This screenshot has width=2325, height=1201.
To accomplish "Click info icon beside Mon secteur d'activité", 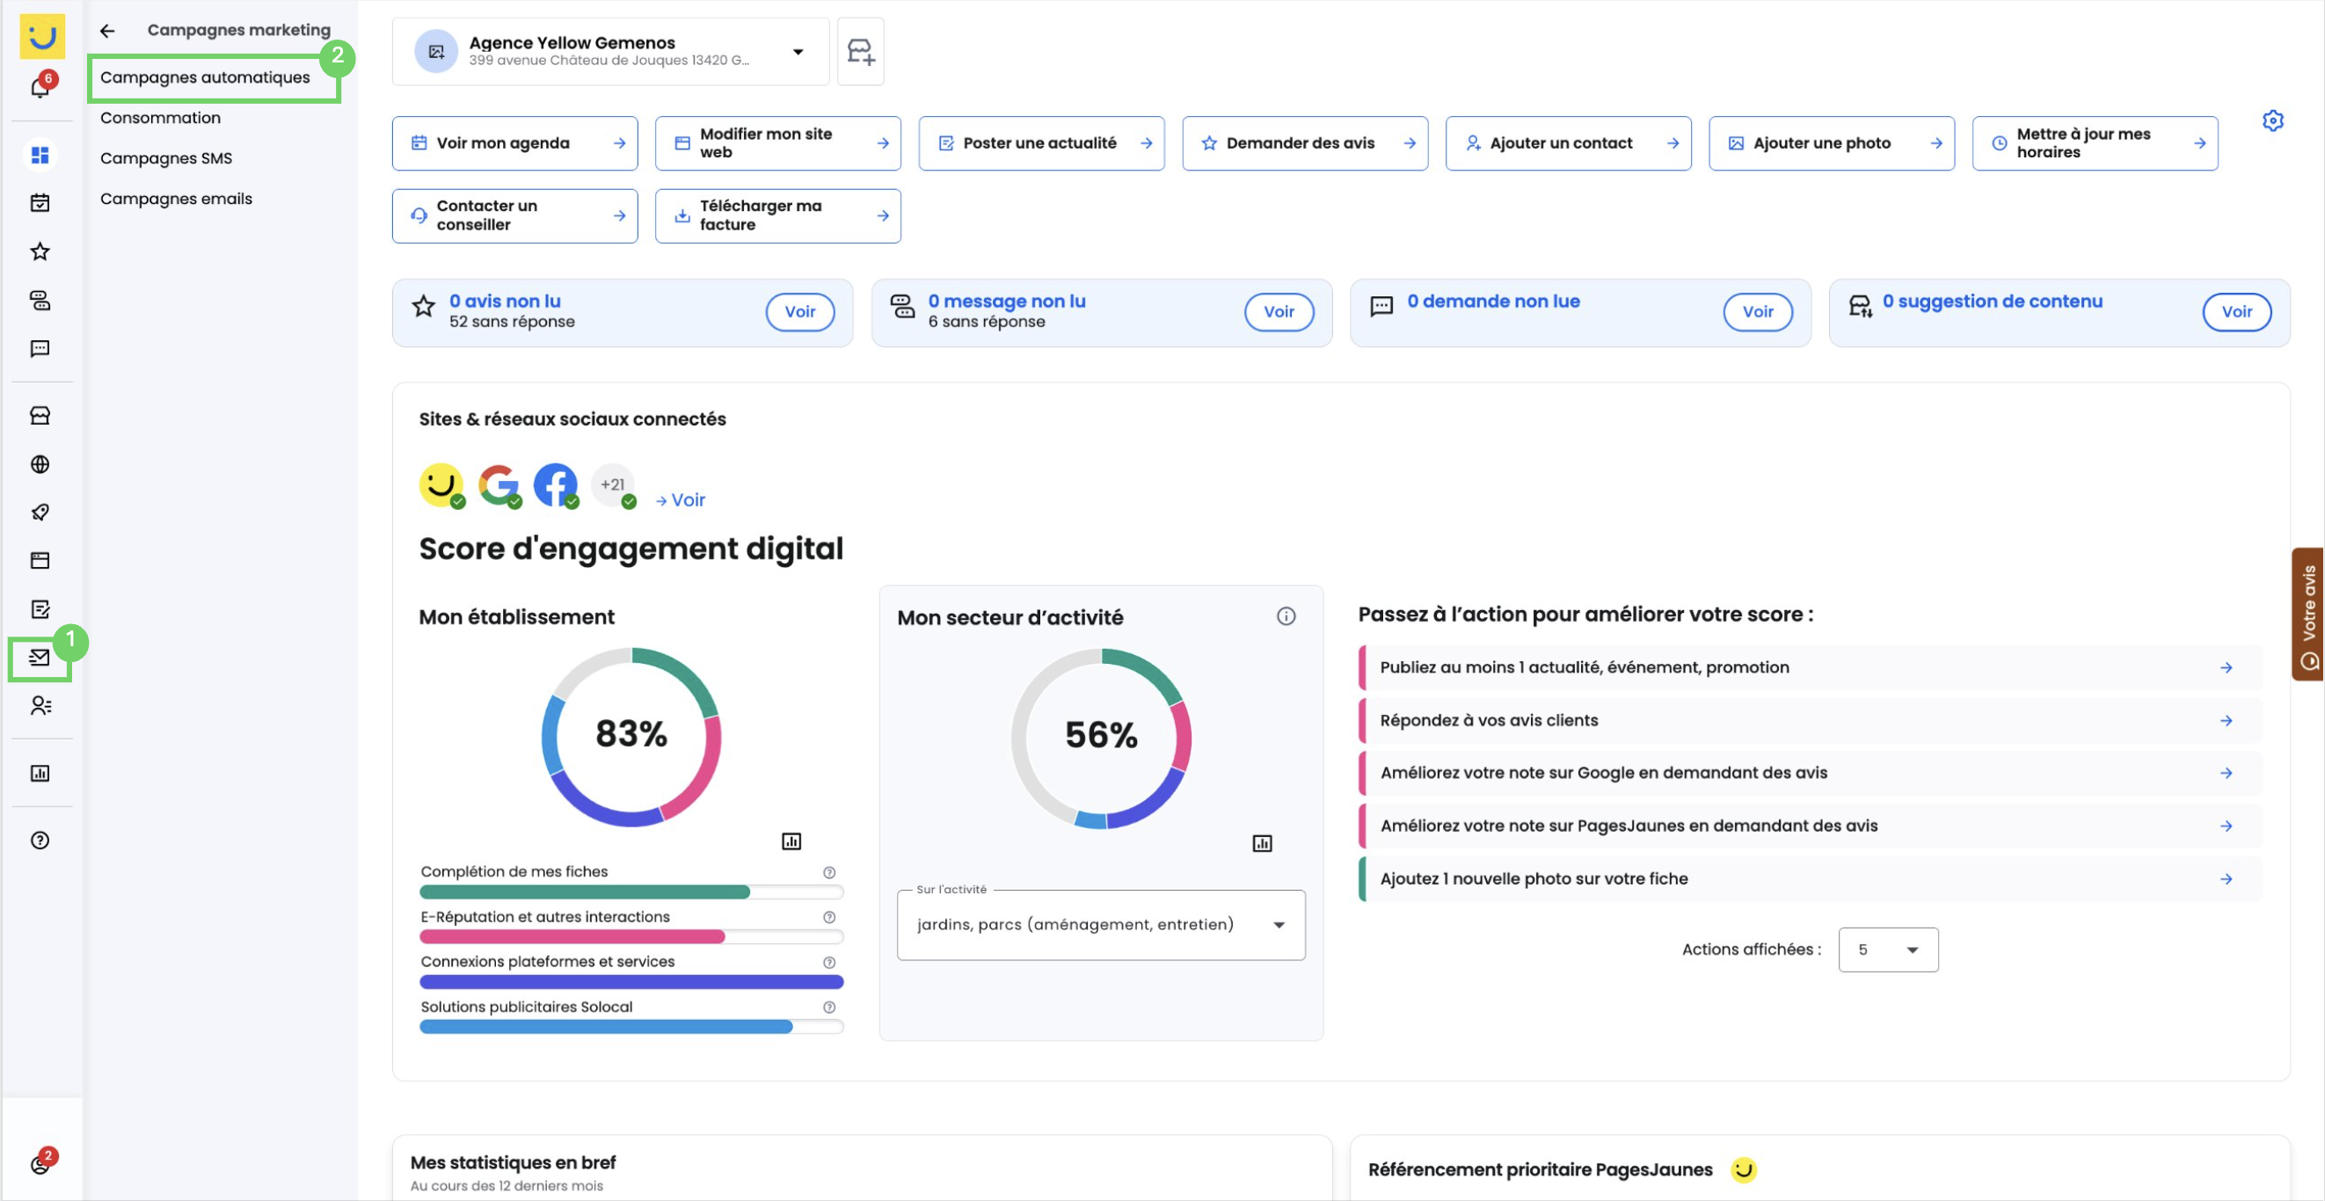I will (1286, 616).
